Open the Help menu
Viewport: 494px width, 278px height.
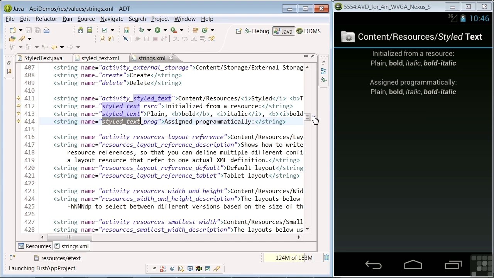click(207, 19)
